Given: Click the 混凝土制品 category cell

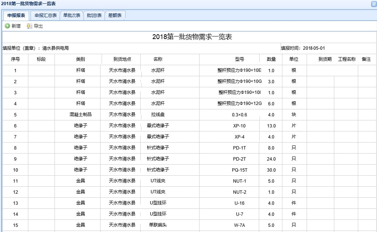Looking at the screenshot, I should click(x=81, y=115).
